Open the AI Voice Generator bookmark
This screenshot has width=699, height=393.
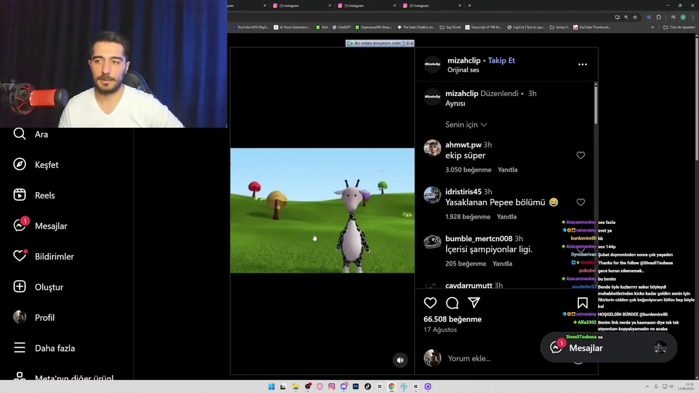pos(292,27)
